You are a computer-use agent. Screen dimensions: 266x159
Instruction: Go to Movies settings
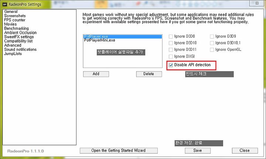[10, 24]
